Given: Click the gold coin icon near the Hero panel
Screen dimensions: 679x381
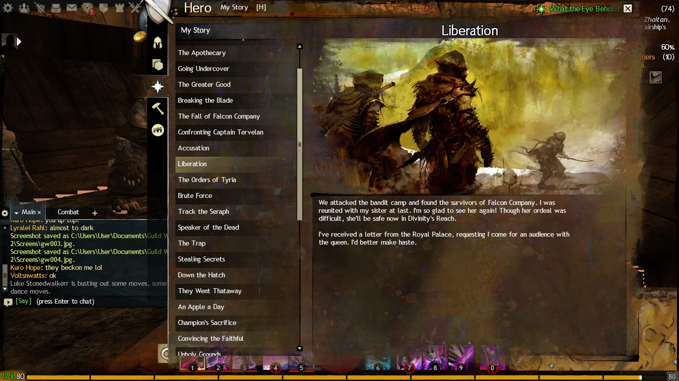Looking at the screenshot, I should (x=140, y=36).
